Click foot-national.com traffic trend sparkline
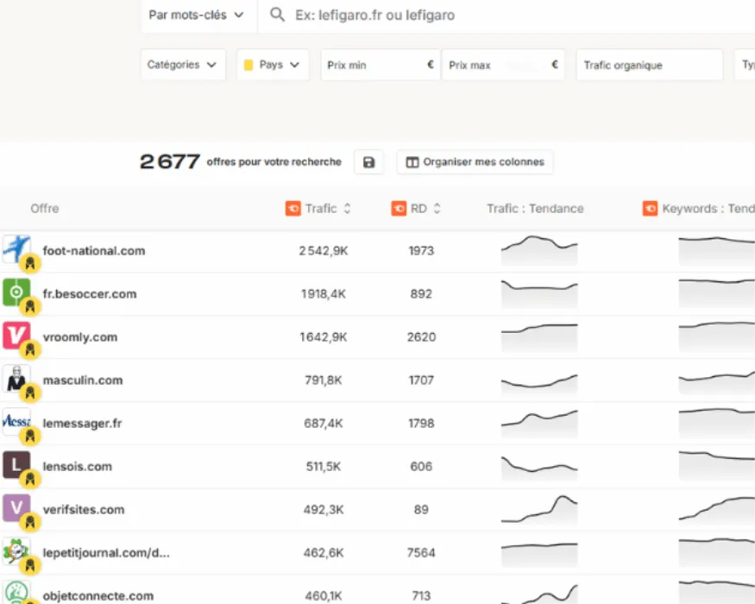 click(x=539, y=250)
